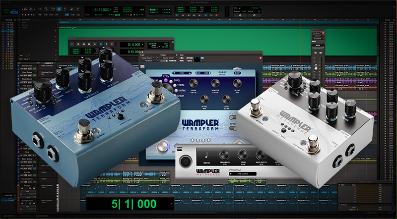Open MIDI dropdown in Terraform plugin

[182, 73]
